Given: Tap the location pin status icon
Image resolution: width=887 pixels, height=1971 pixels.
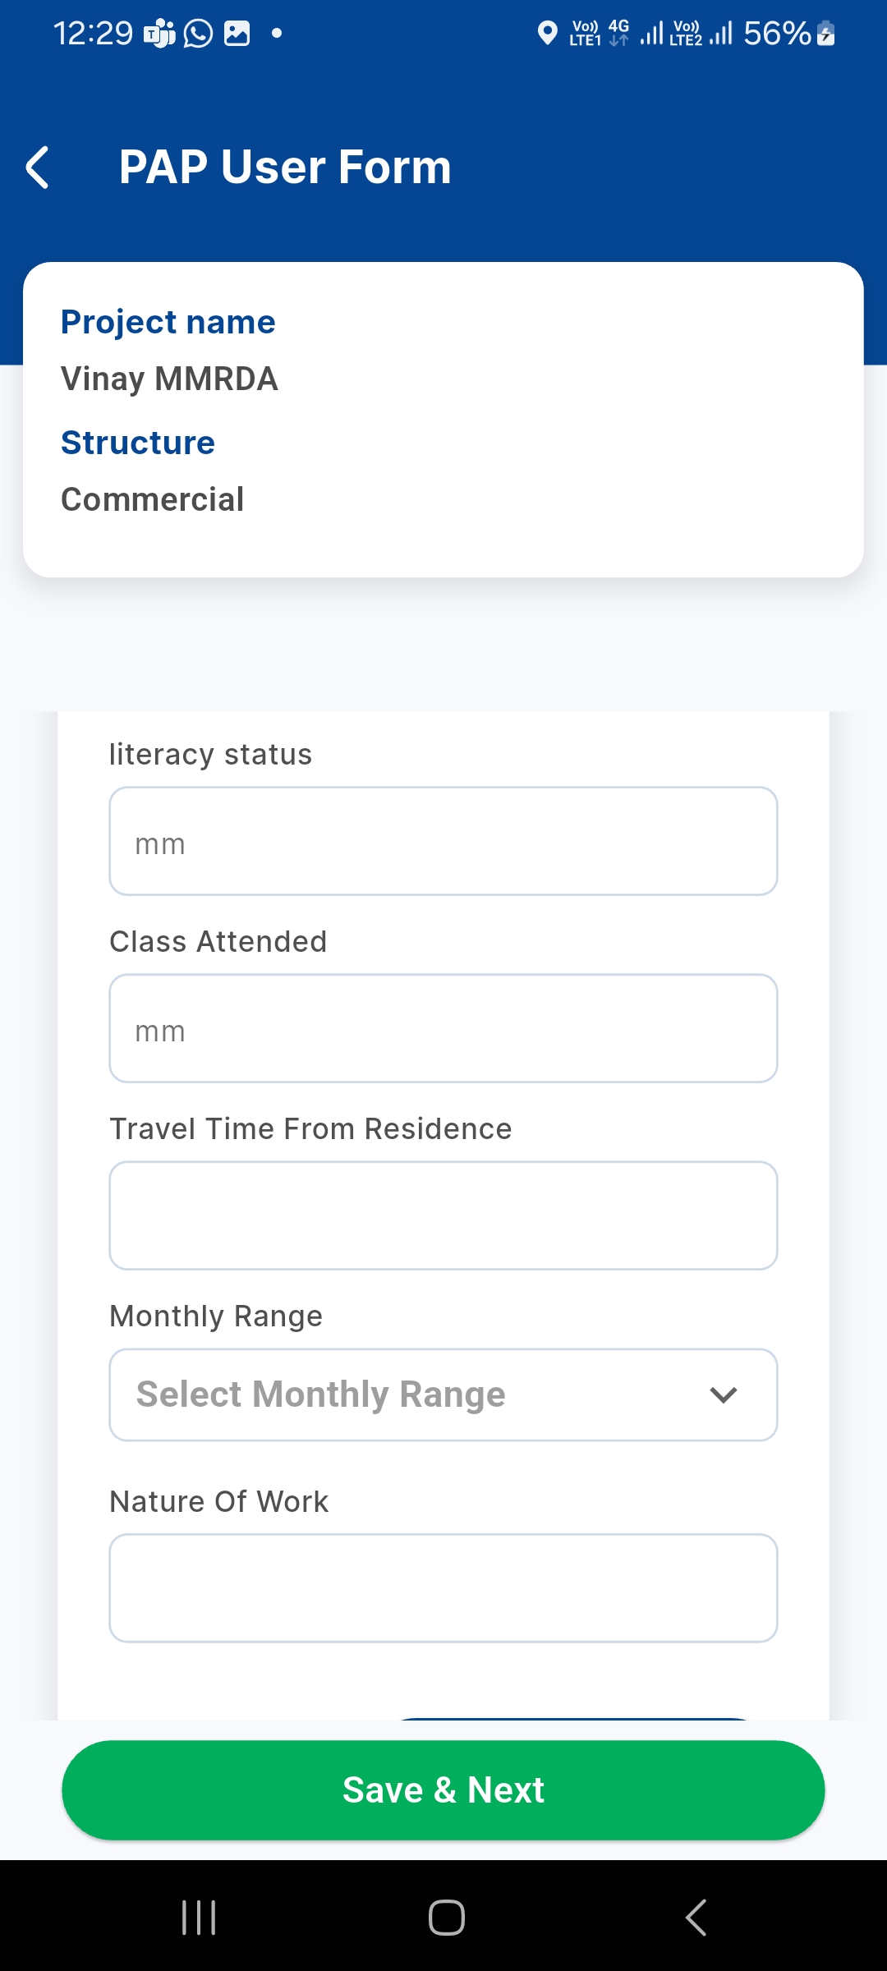Looking at the screenshot, I should pyautogui.click(x=547, y=34).
